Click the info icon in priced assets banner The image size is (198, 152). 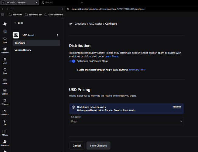(73, 107)
